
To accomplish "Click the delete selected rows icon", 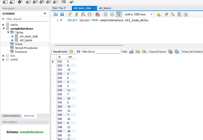I will coord(144,52).
